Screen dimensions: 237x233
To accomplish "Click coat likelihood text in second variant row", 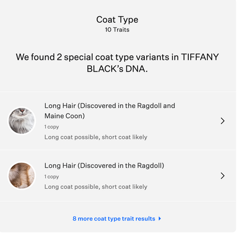I will coord(96,187).
